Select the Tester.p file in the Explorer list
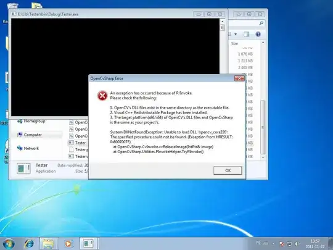This screenshot has height=250, width=333. (x=78, y=149)
